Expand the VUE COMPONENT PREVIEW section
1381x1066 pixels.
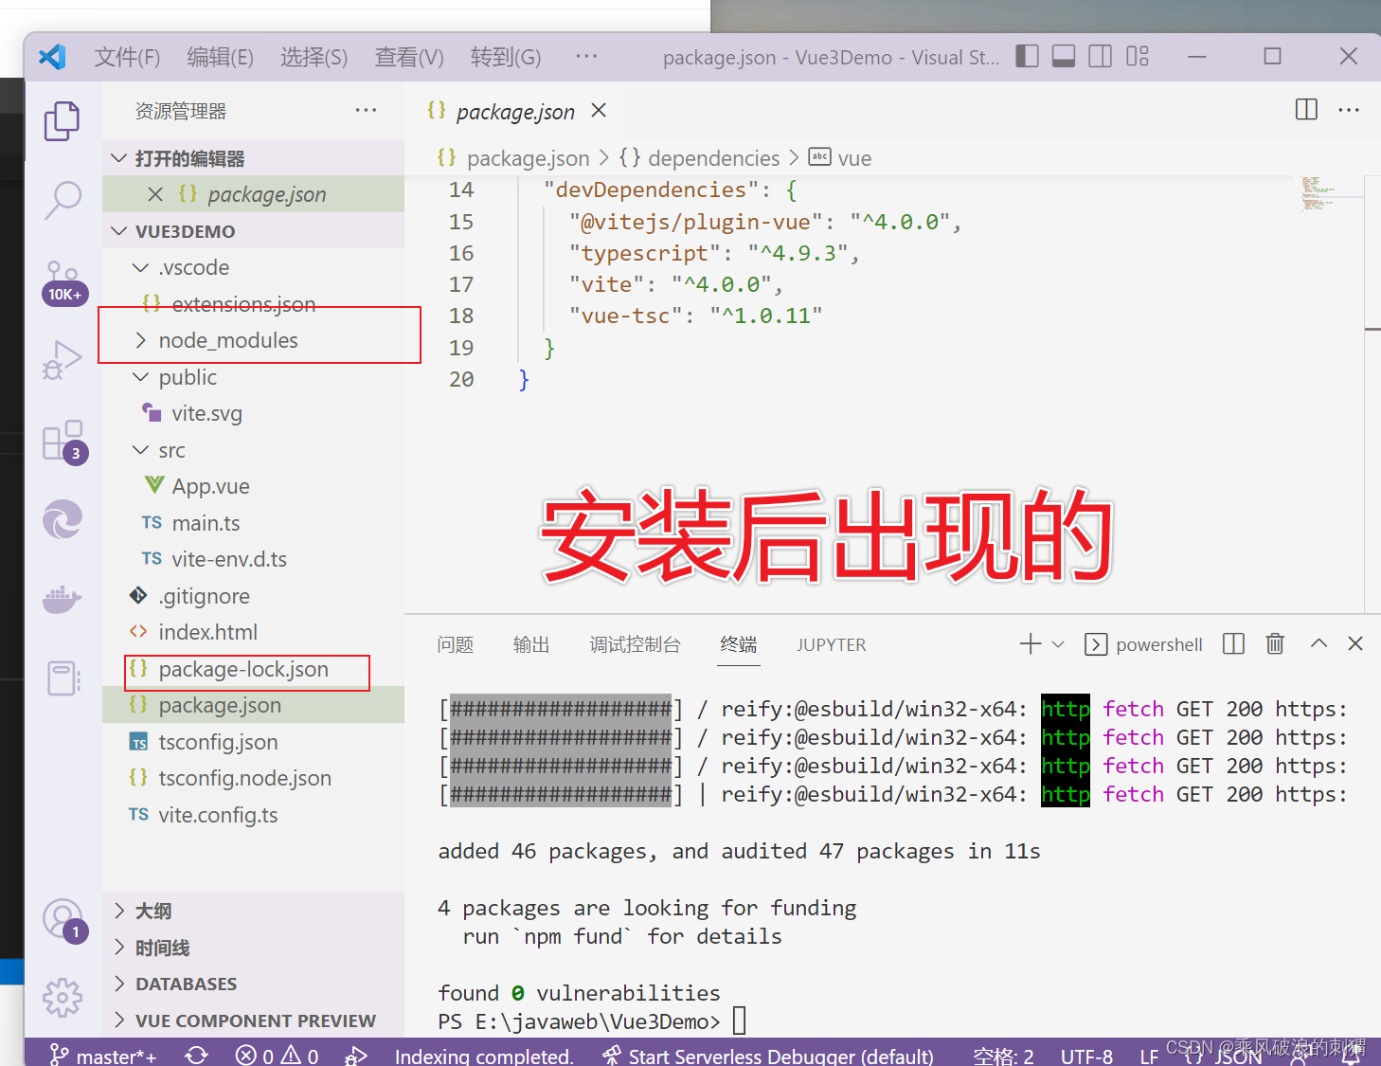pyautogui.click(x=253, y=1021)
